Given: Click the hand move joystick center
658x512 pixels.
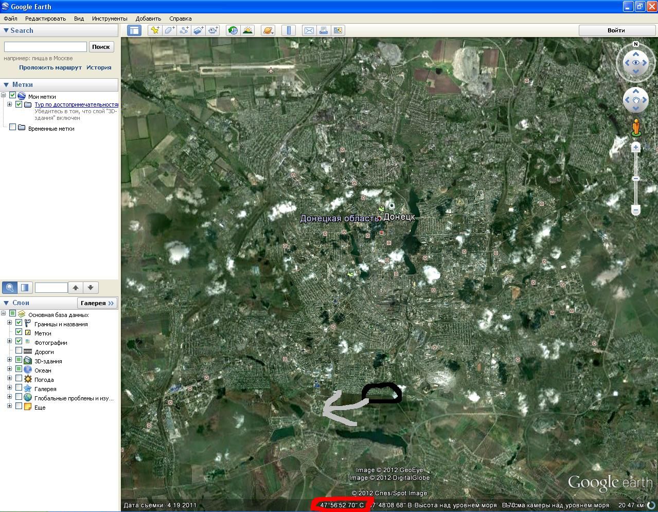Looking at the screenshot, I should click(x=636, y=100).
